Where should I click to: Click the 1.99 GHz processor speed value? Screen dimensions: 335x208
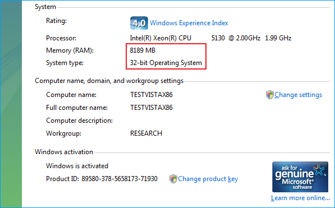278,38
